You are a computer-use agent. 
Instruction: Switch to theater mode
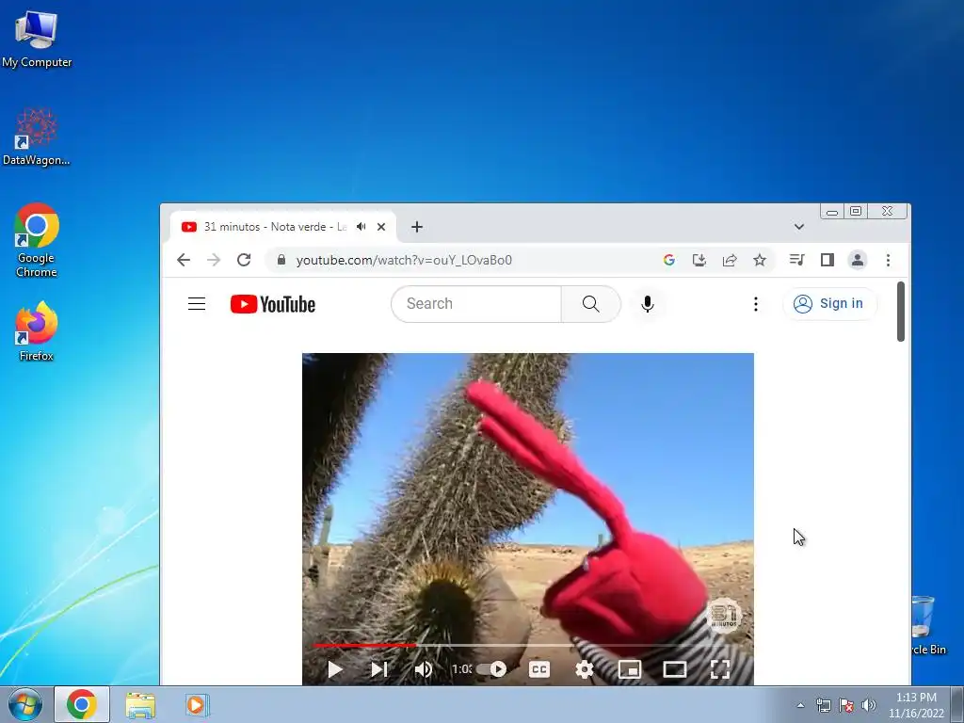[674, 669]
